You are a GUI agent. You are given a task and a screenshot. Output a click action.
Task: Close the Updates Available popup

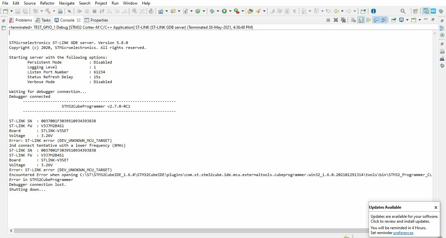[x=436, y=207]
